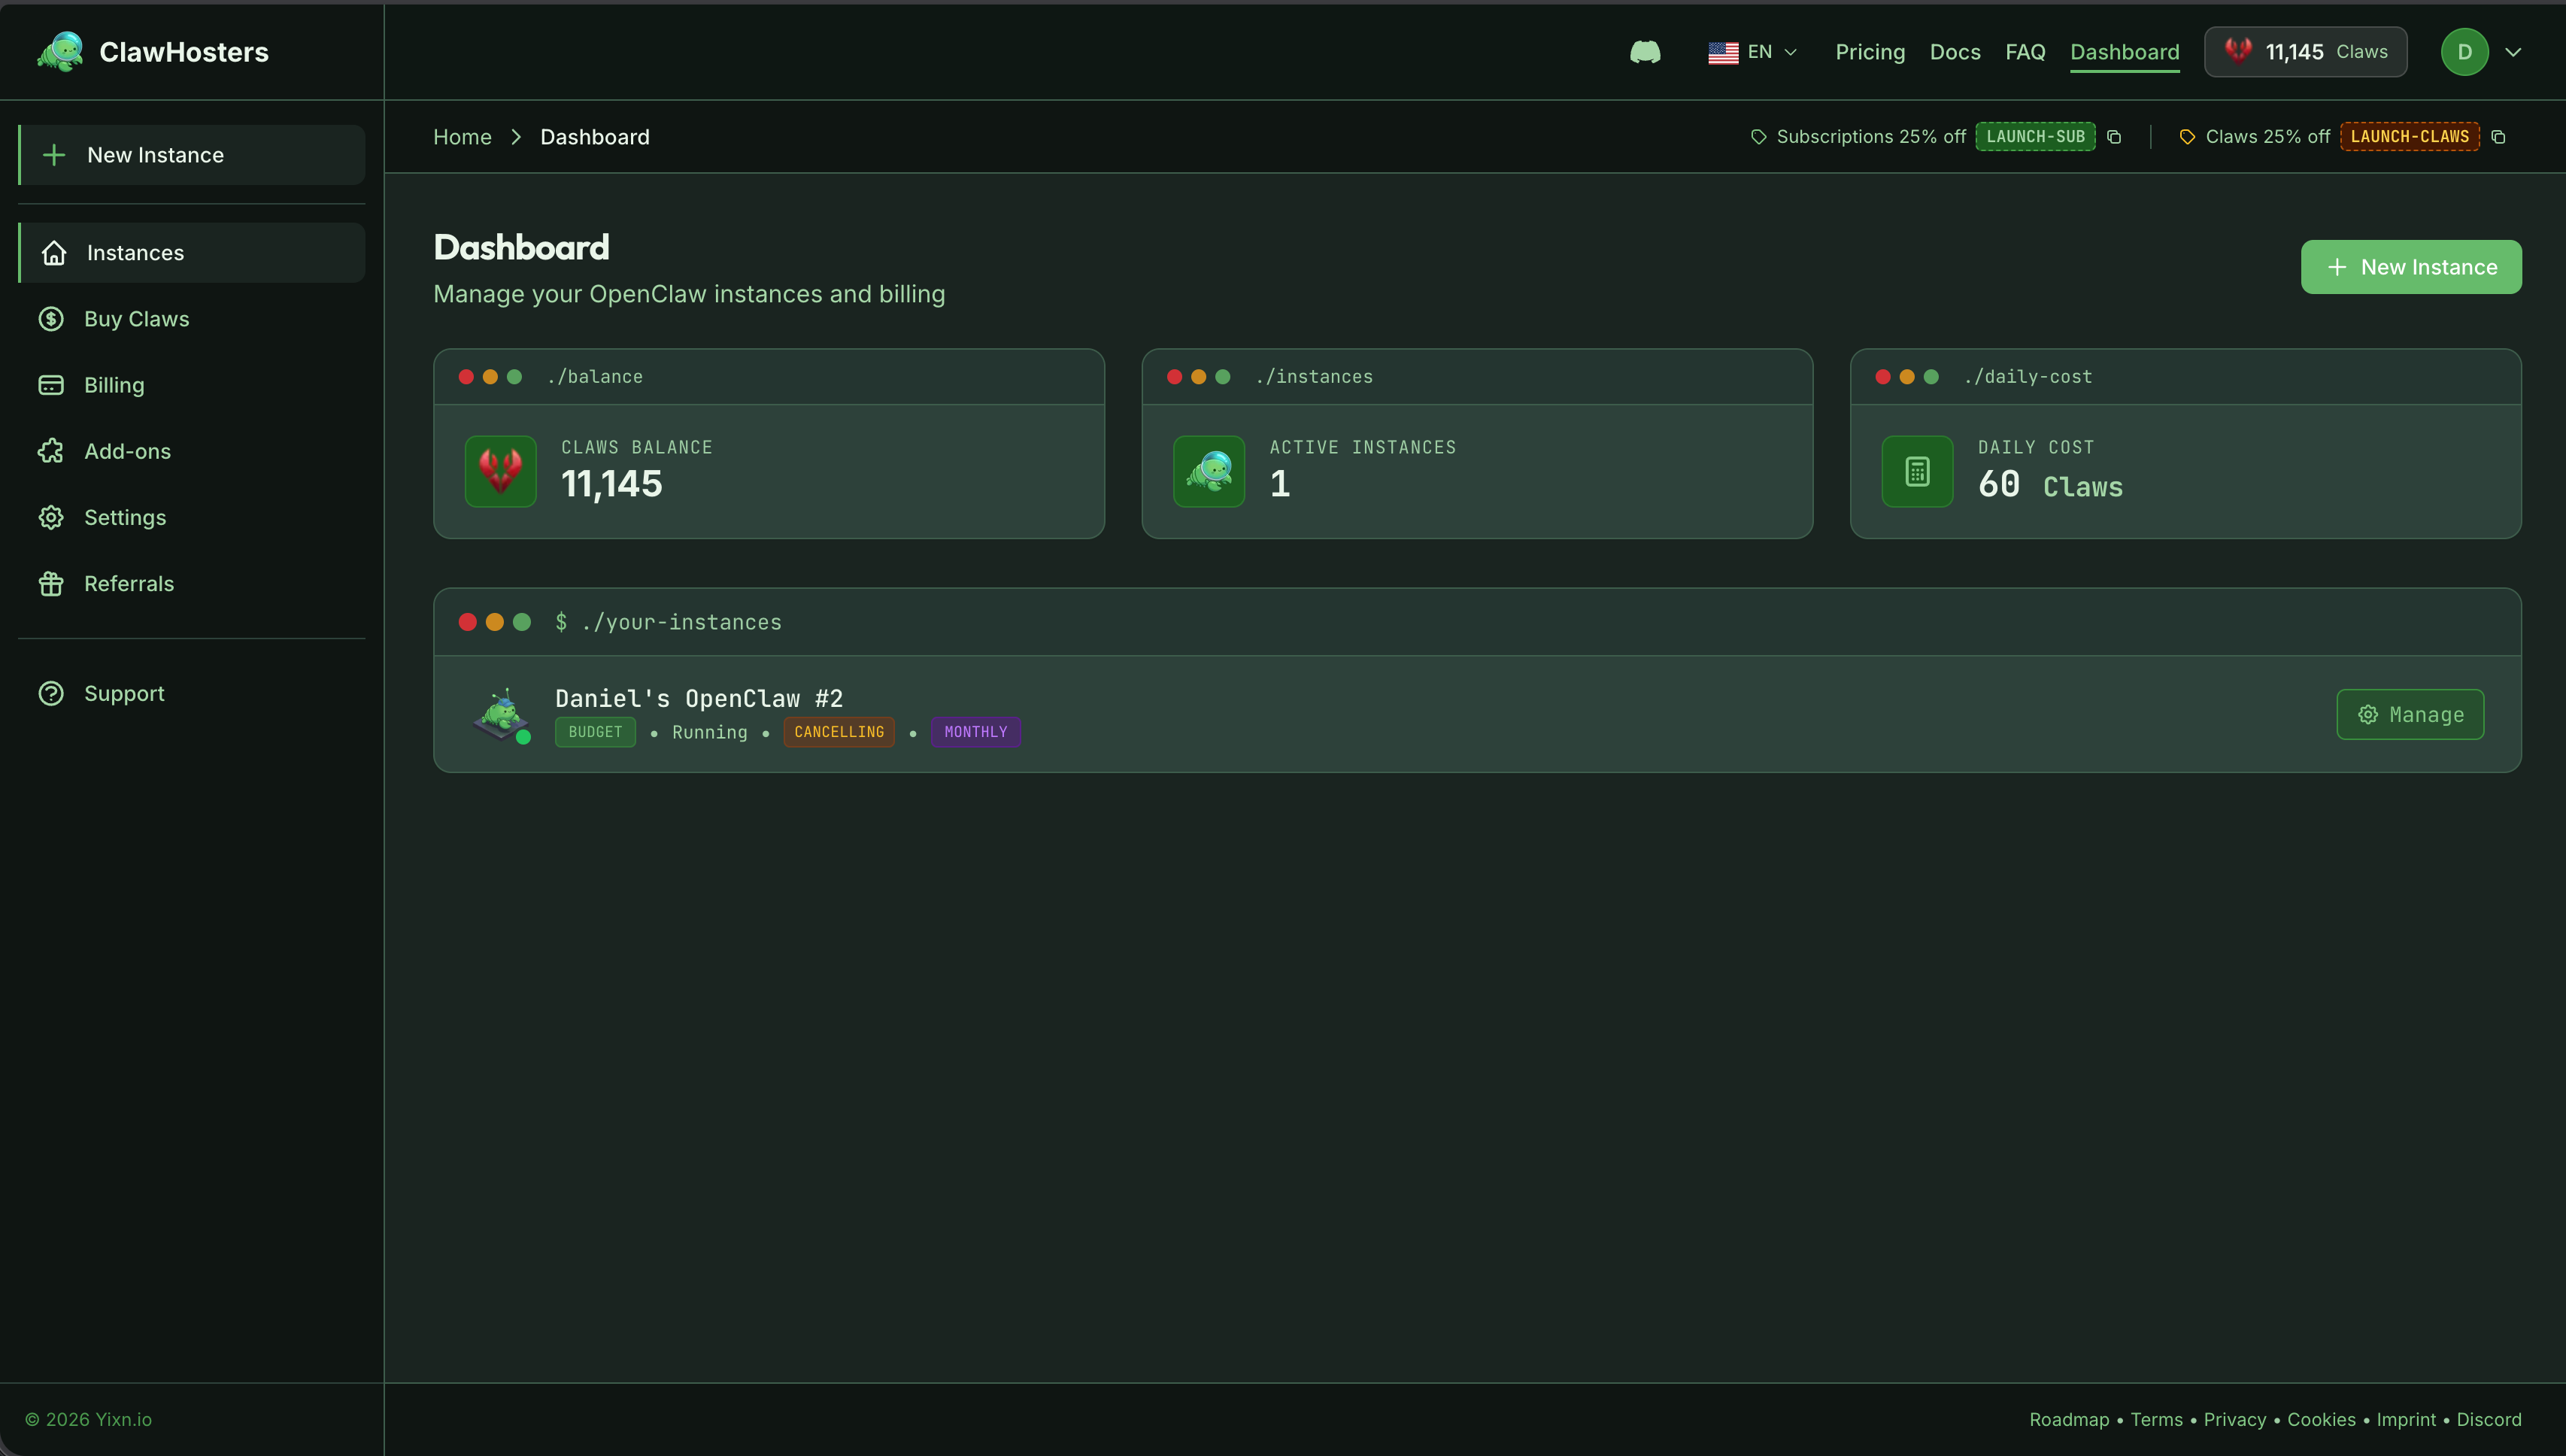Copy the LAUNCH-SUB coupon code

[2114, 137]
